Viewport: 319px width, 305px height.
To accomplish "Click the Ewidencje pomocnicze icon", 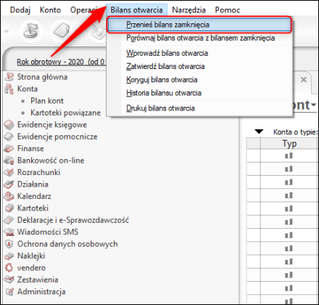I will click(9, 137).
